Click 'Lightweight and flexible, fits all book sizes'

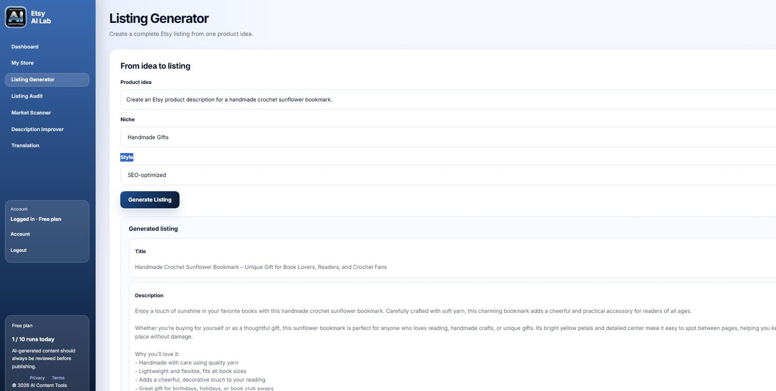pos(191,372)
